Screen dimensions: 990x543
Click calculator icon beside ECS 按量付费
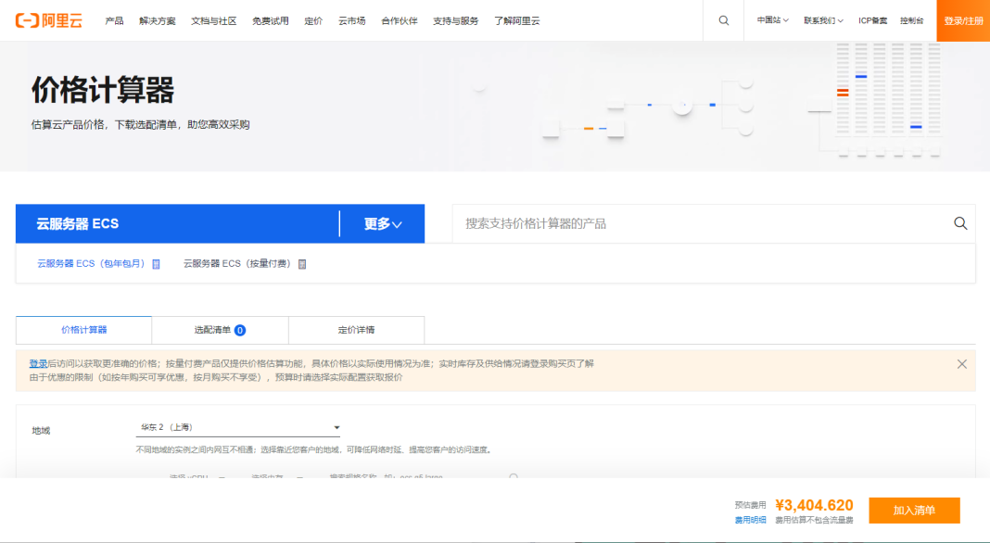coord(302,264)
